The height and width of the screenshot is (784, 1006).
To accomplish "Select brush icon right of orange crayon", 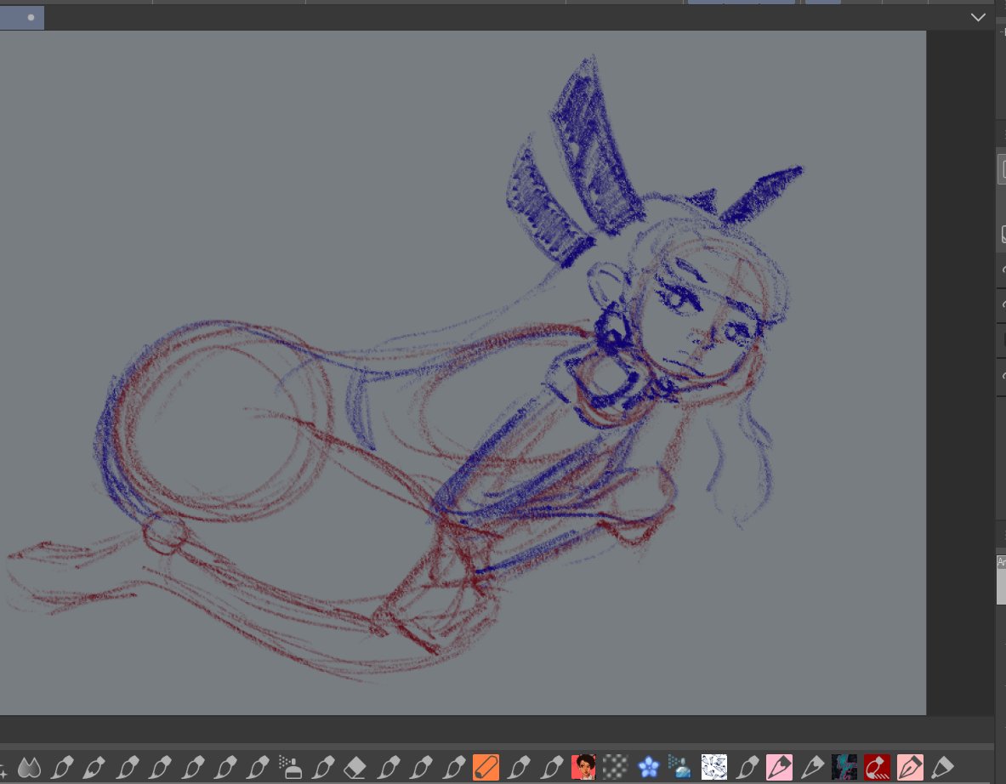I will coord(519,767).
